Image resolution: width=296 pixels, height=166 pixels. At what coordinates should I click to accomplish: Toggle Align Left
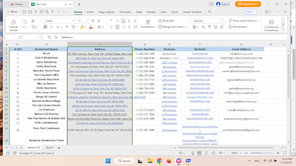111,27
